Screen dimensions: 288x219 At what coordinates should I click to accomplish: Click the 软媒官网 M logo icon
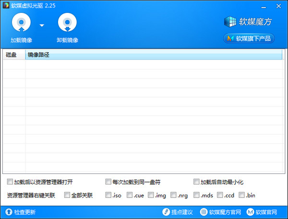pyautogui.click(x=250, y=212)
